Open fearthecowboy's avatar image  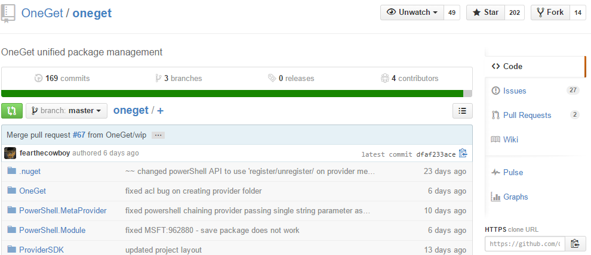coord(10,153)
